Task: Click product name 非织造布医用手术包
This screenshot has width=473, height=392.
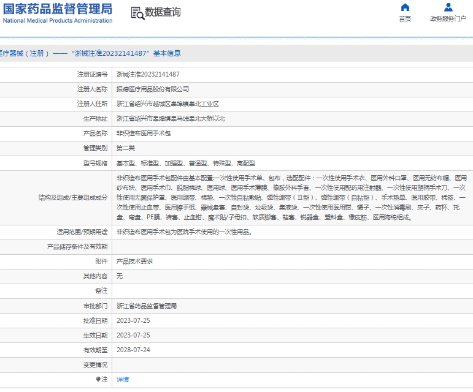Action: click(144, 134)
